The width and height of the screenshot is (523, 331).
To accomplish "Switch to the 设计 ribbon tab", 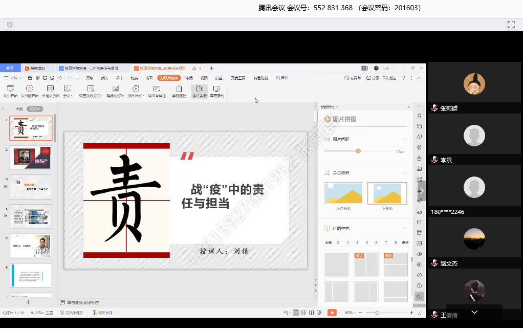I will 119,78.
